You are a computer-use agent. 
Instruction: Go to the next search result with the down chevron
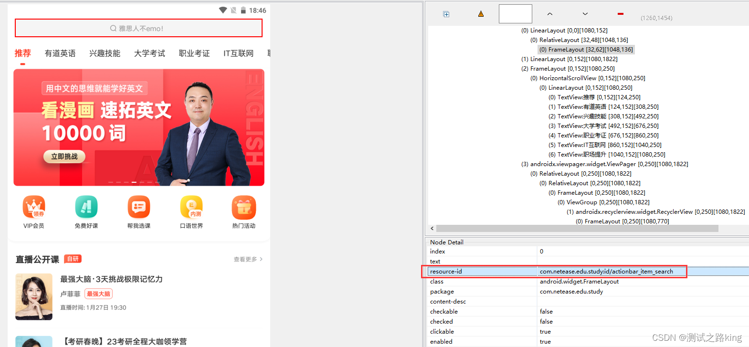pos(585,14)
